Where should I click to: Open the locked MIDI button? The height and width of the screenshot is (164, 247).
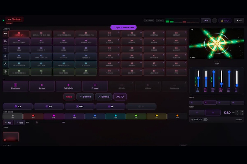click(x=225, y=21)
